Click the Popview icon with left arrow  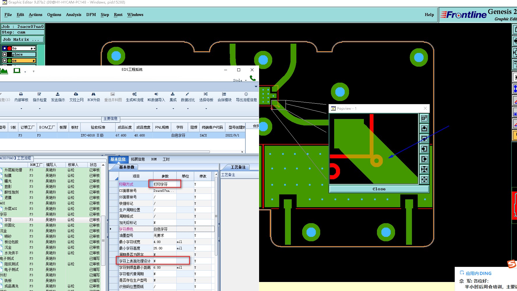pyautogui.click(x=424, y=149)
